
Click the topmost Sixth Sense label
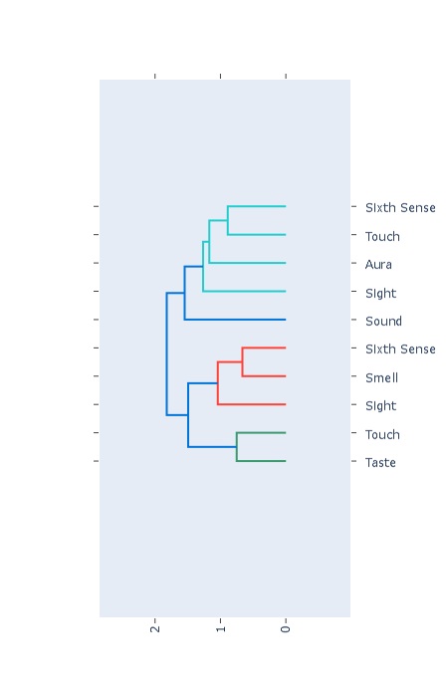400,208
